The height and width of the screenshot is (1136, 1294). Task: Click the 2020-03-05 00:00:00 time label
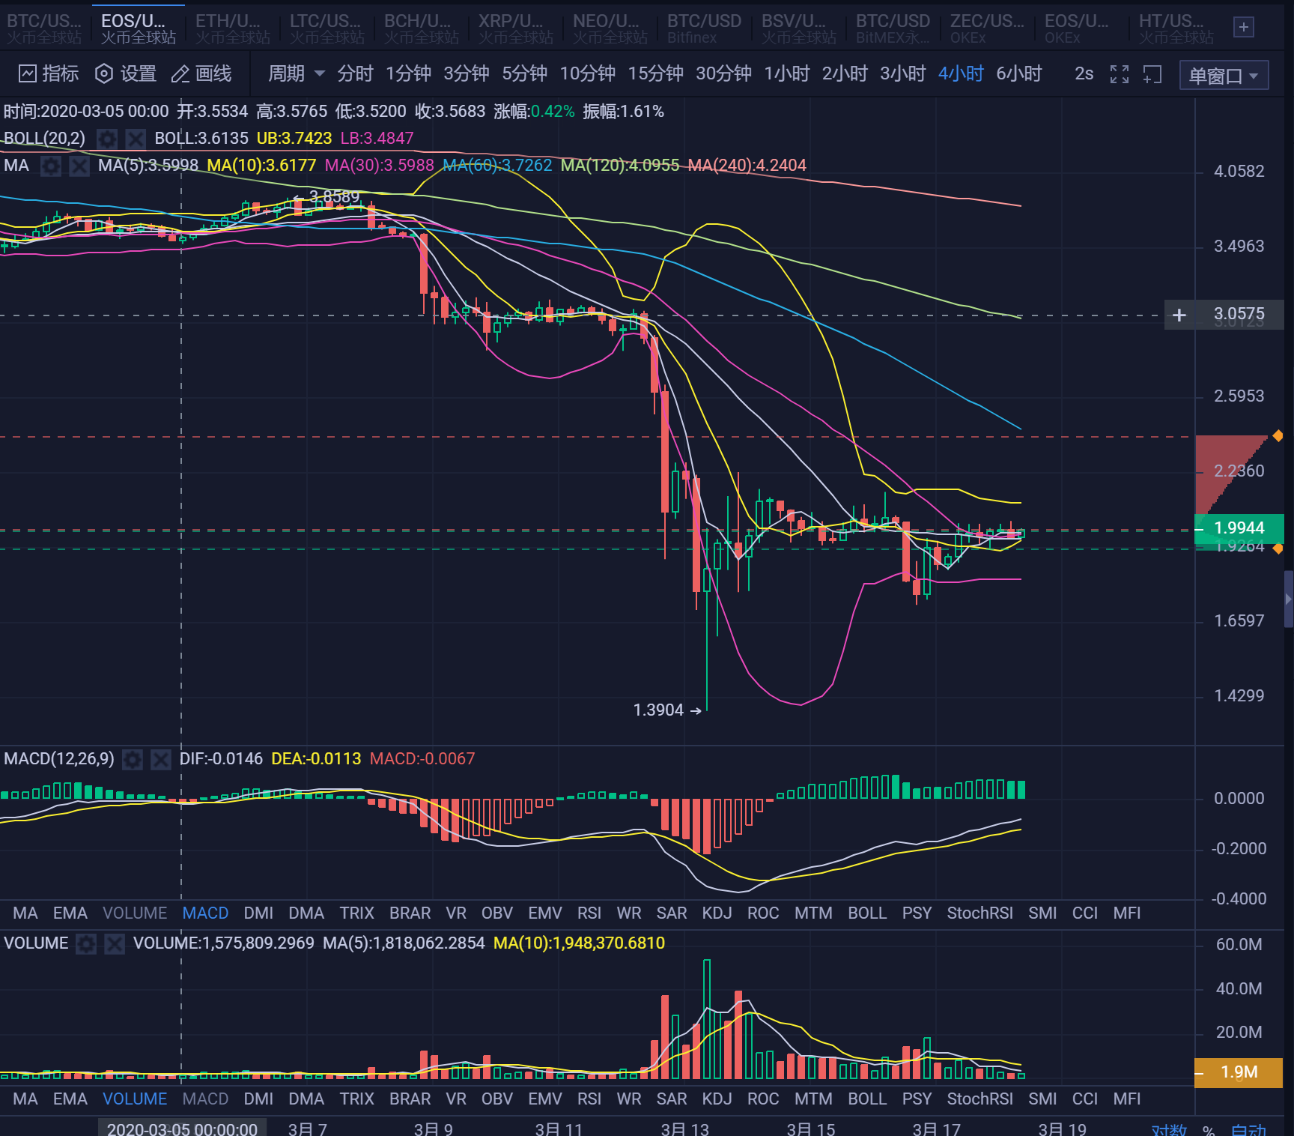coord(182,1129)
